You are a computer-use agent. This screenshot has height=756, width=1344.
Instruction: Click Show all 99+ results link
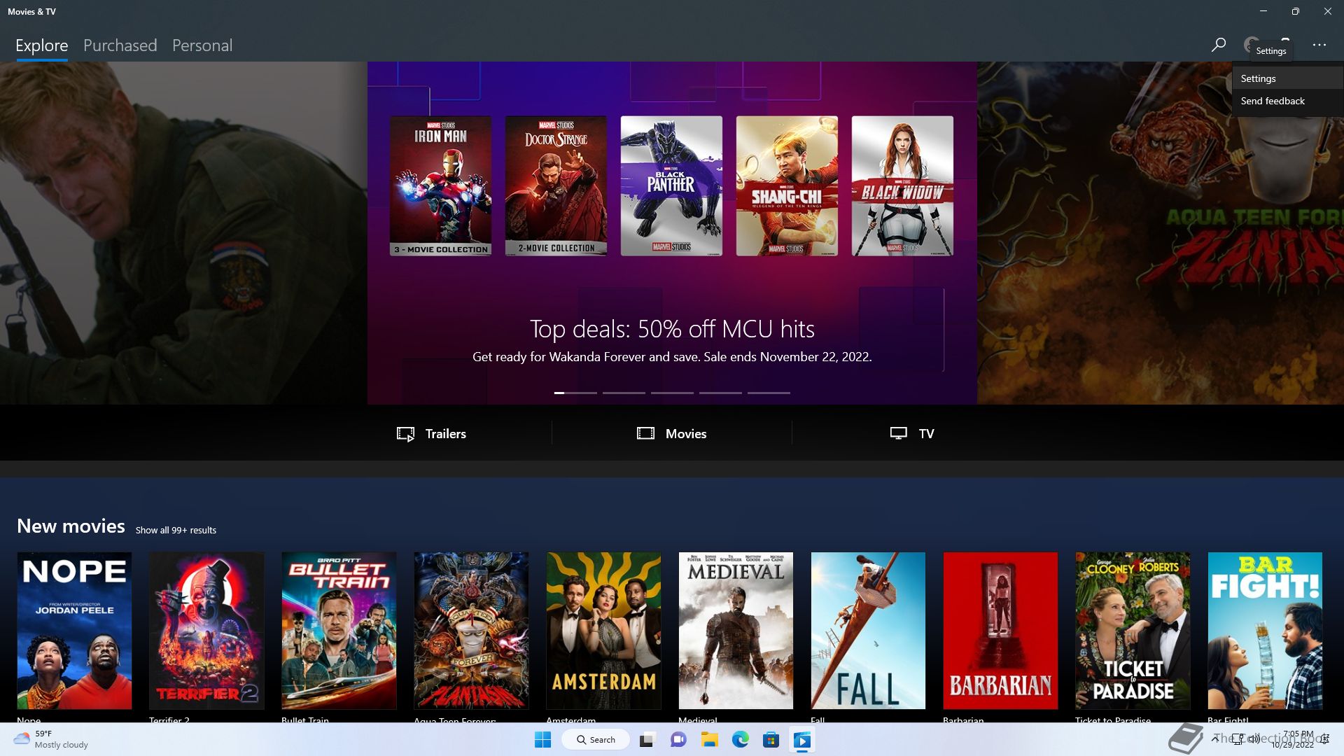176,531
